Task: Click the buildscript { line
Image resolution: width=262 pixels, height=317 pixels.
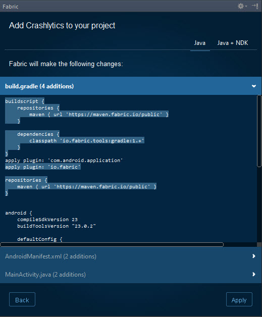Action: pos(25,101)
